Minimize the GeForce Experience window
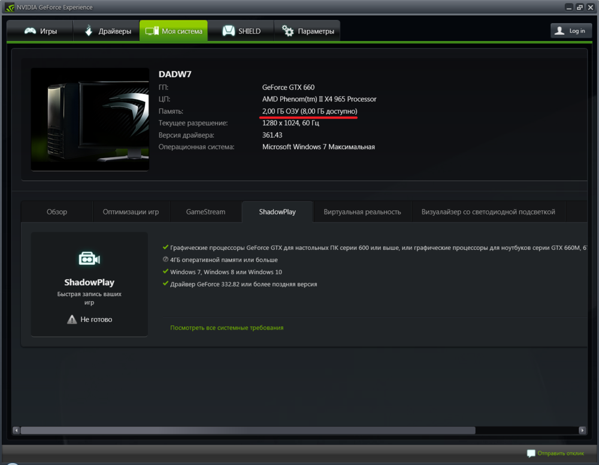 coord(569,7)
